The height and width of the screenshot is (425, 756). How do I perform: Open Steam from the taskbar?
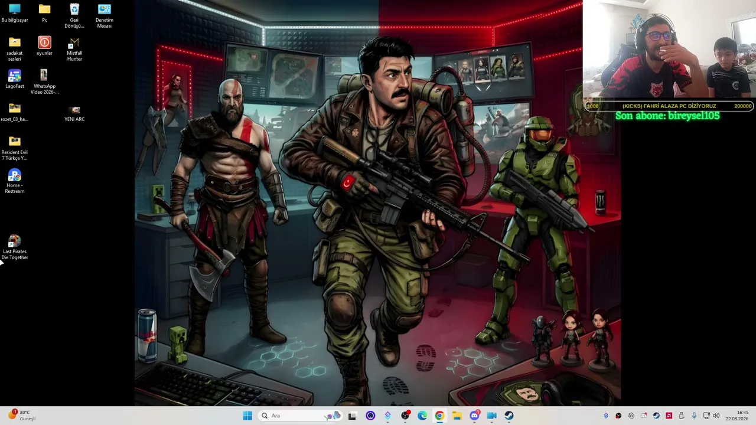509,416
